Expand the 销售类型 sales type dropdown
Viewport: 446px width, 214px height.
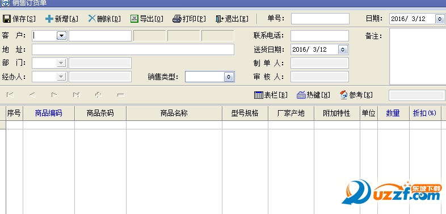point(229,77)
